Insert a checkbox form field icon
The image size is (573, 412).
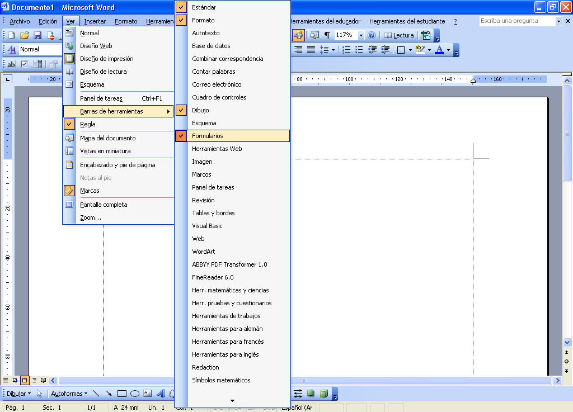[25, 64]
